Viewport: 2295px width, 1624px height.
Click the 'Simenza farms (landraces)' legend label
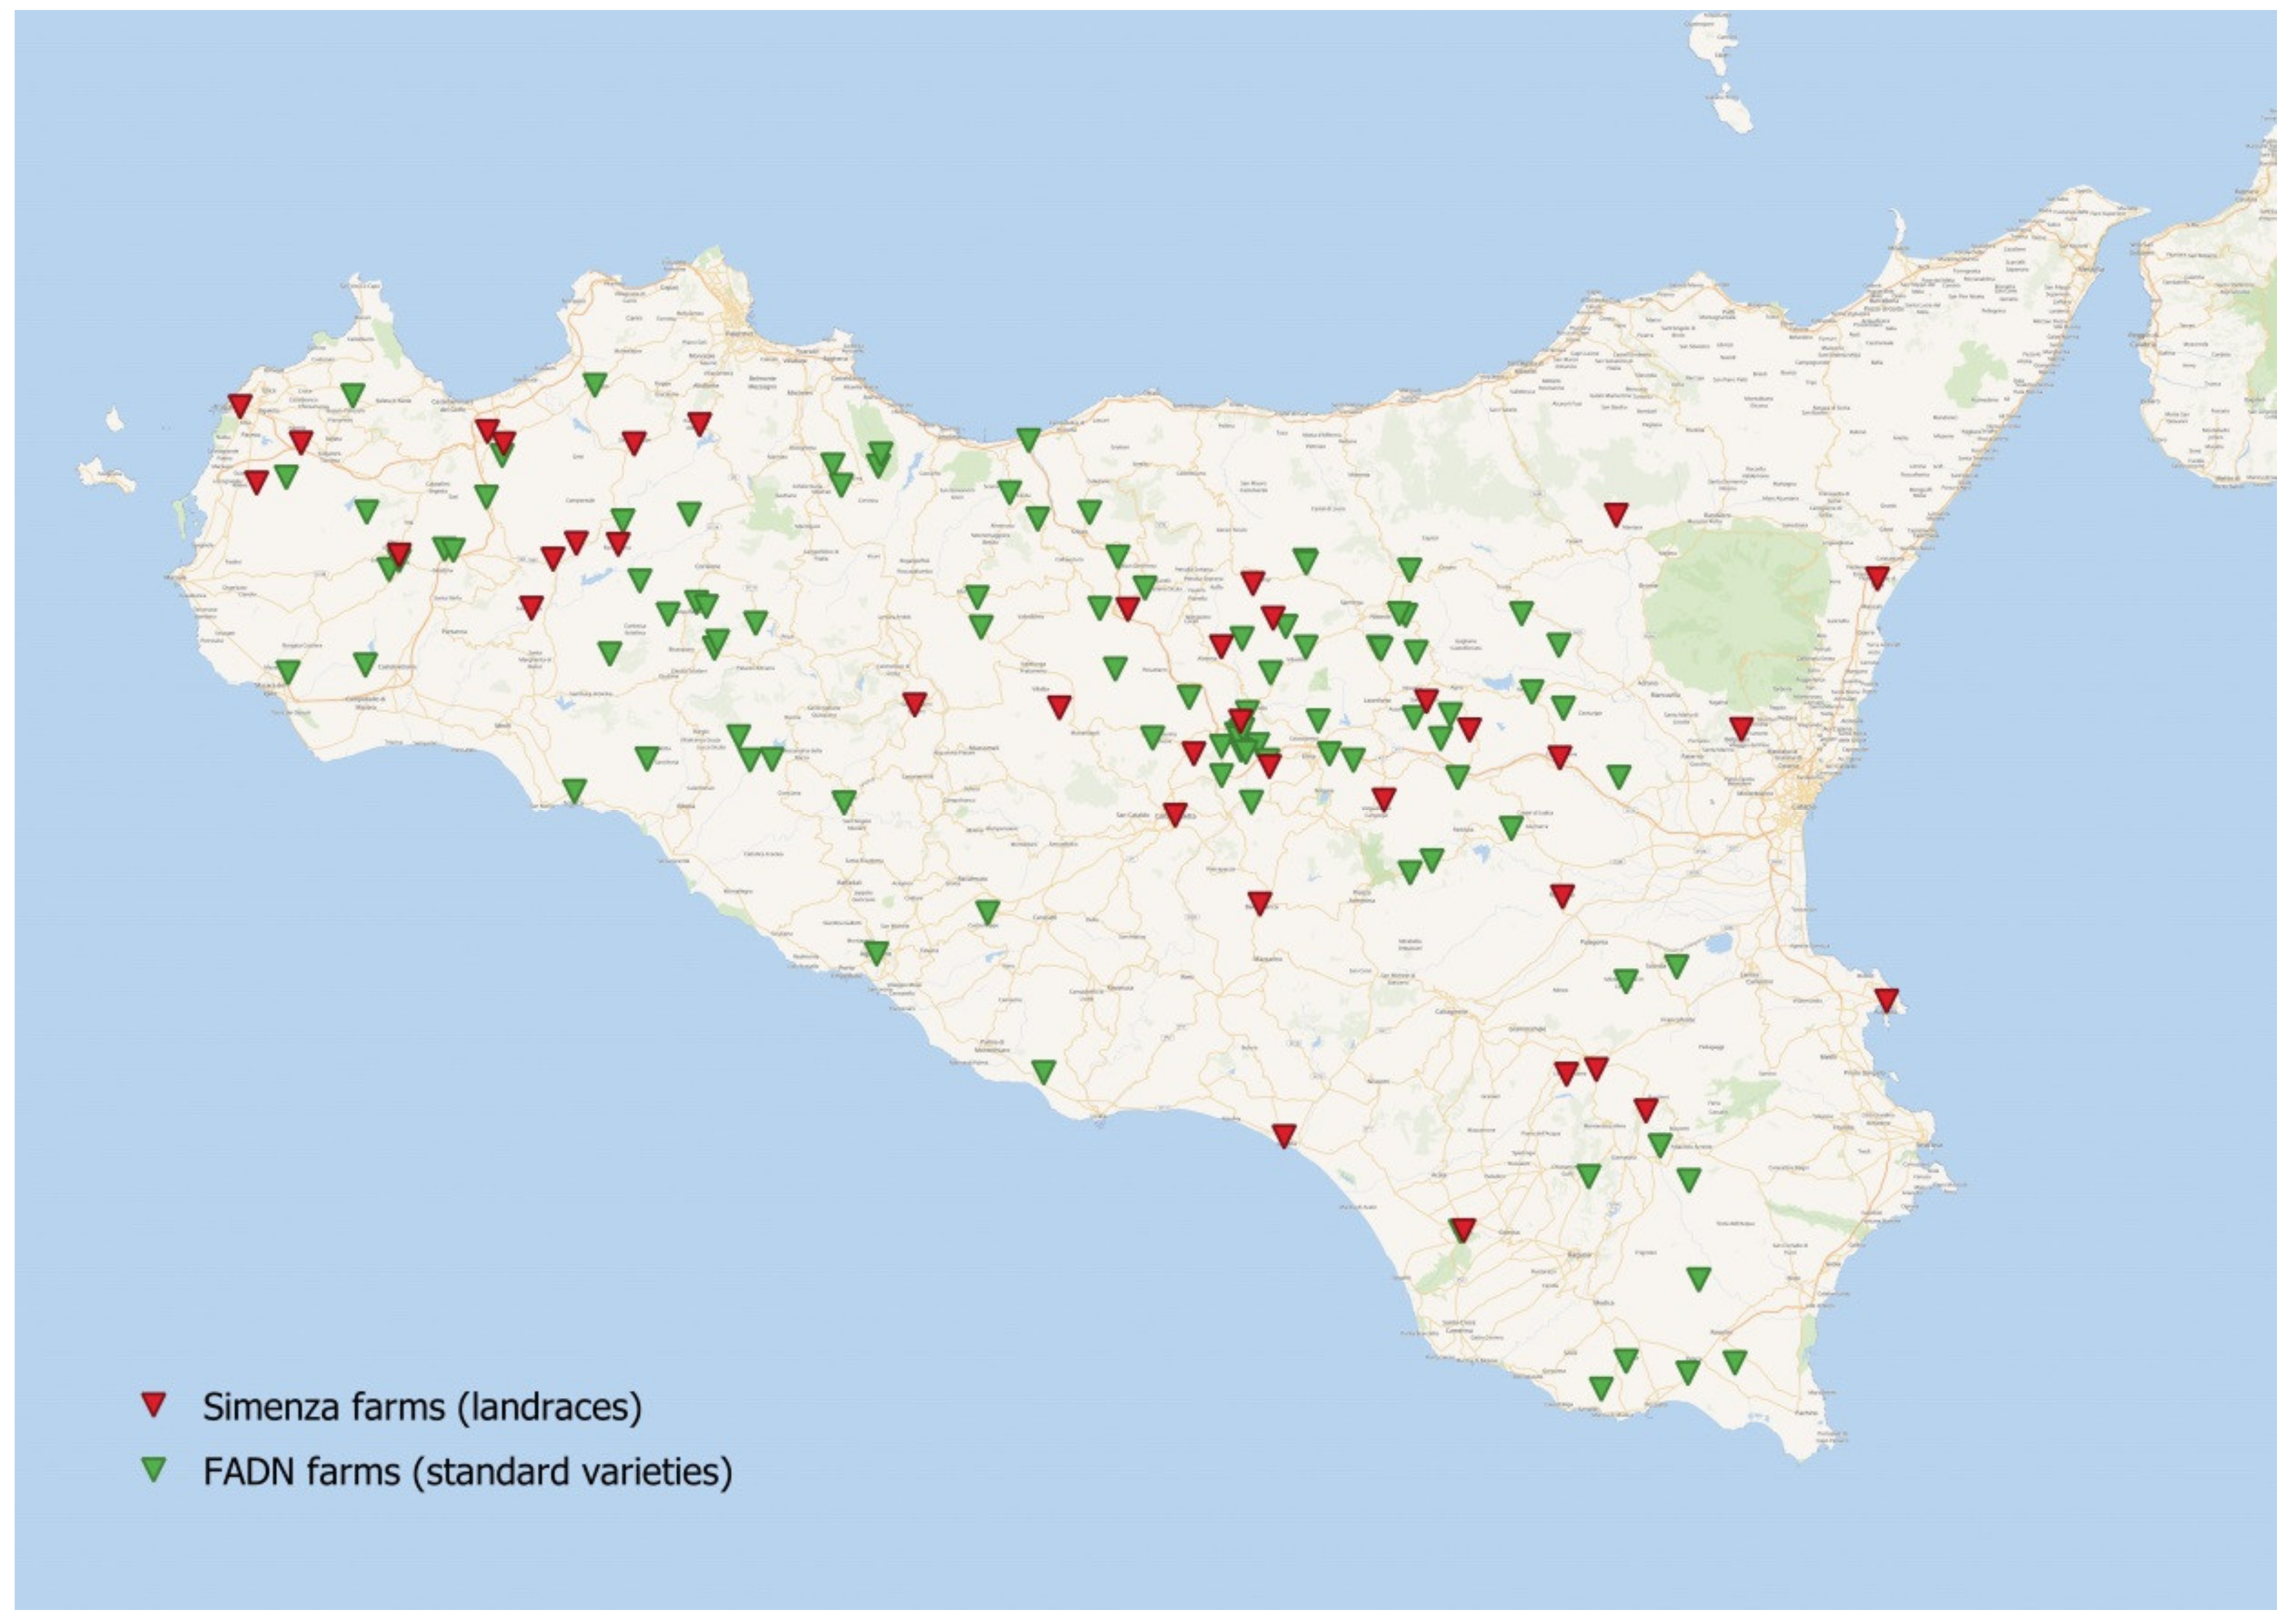click(422, 1407)
